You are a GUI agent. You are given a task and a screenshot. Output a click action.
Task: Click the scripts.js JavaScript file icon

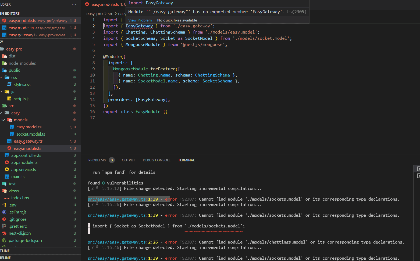click(x=9, y=99)
